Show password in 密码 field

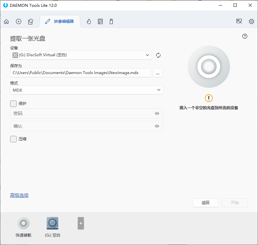point(157,113)
